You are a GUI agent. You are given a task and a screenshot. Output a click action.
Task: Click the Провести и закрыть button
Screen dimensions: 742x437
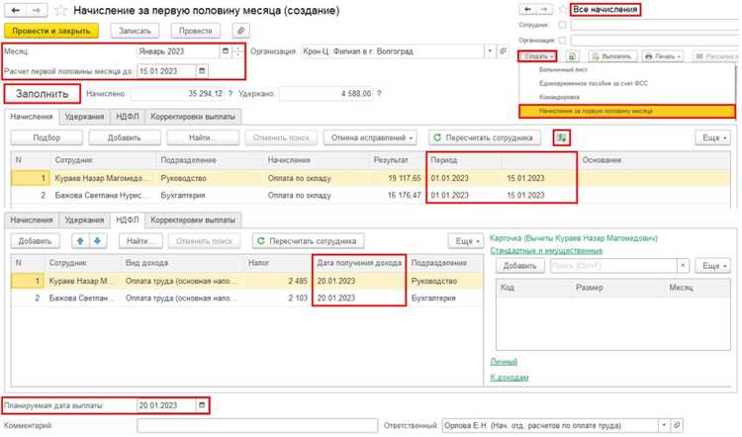pyautogui.click(x=51, y=31)
